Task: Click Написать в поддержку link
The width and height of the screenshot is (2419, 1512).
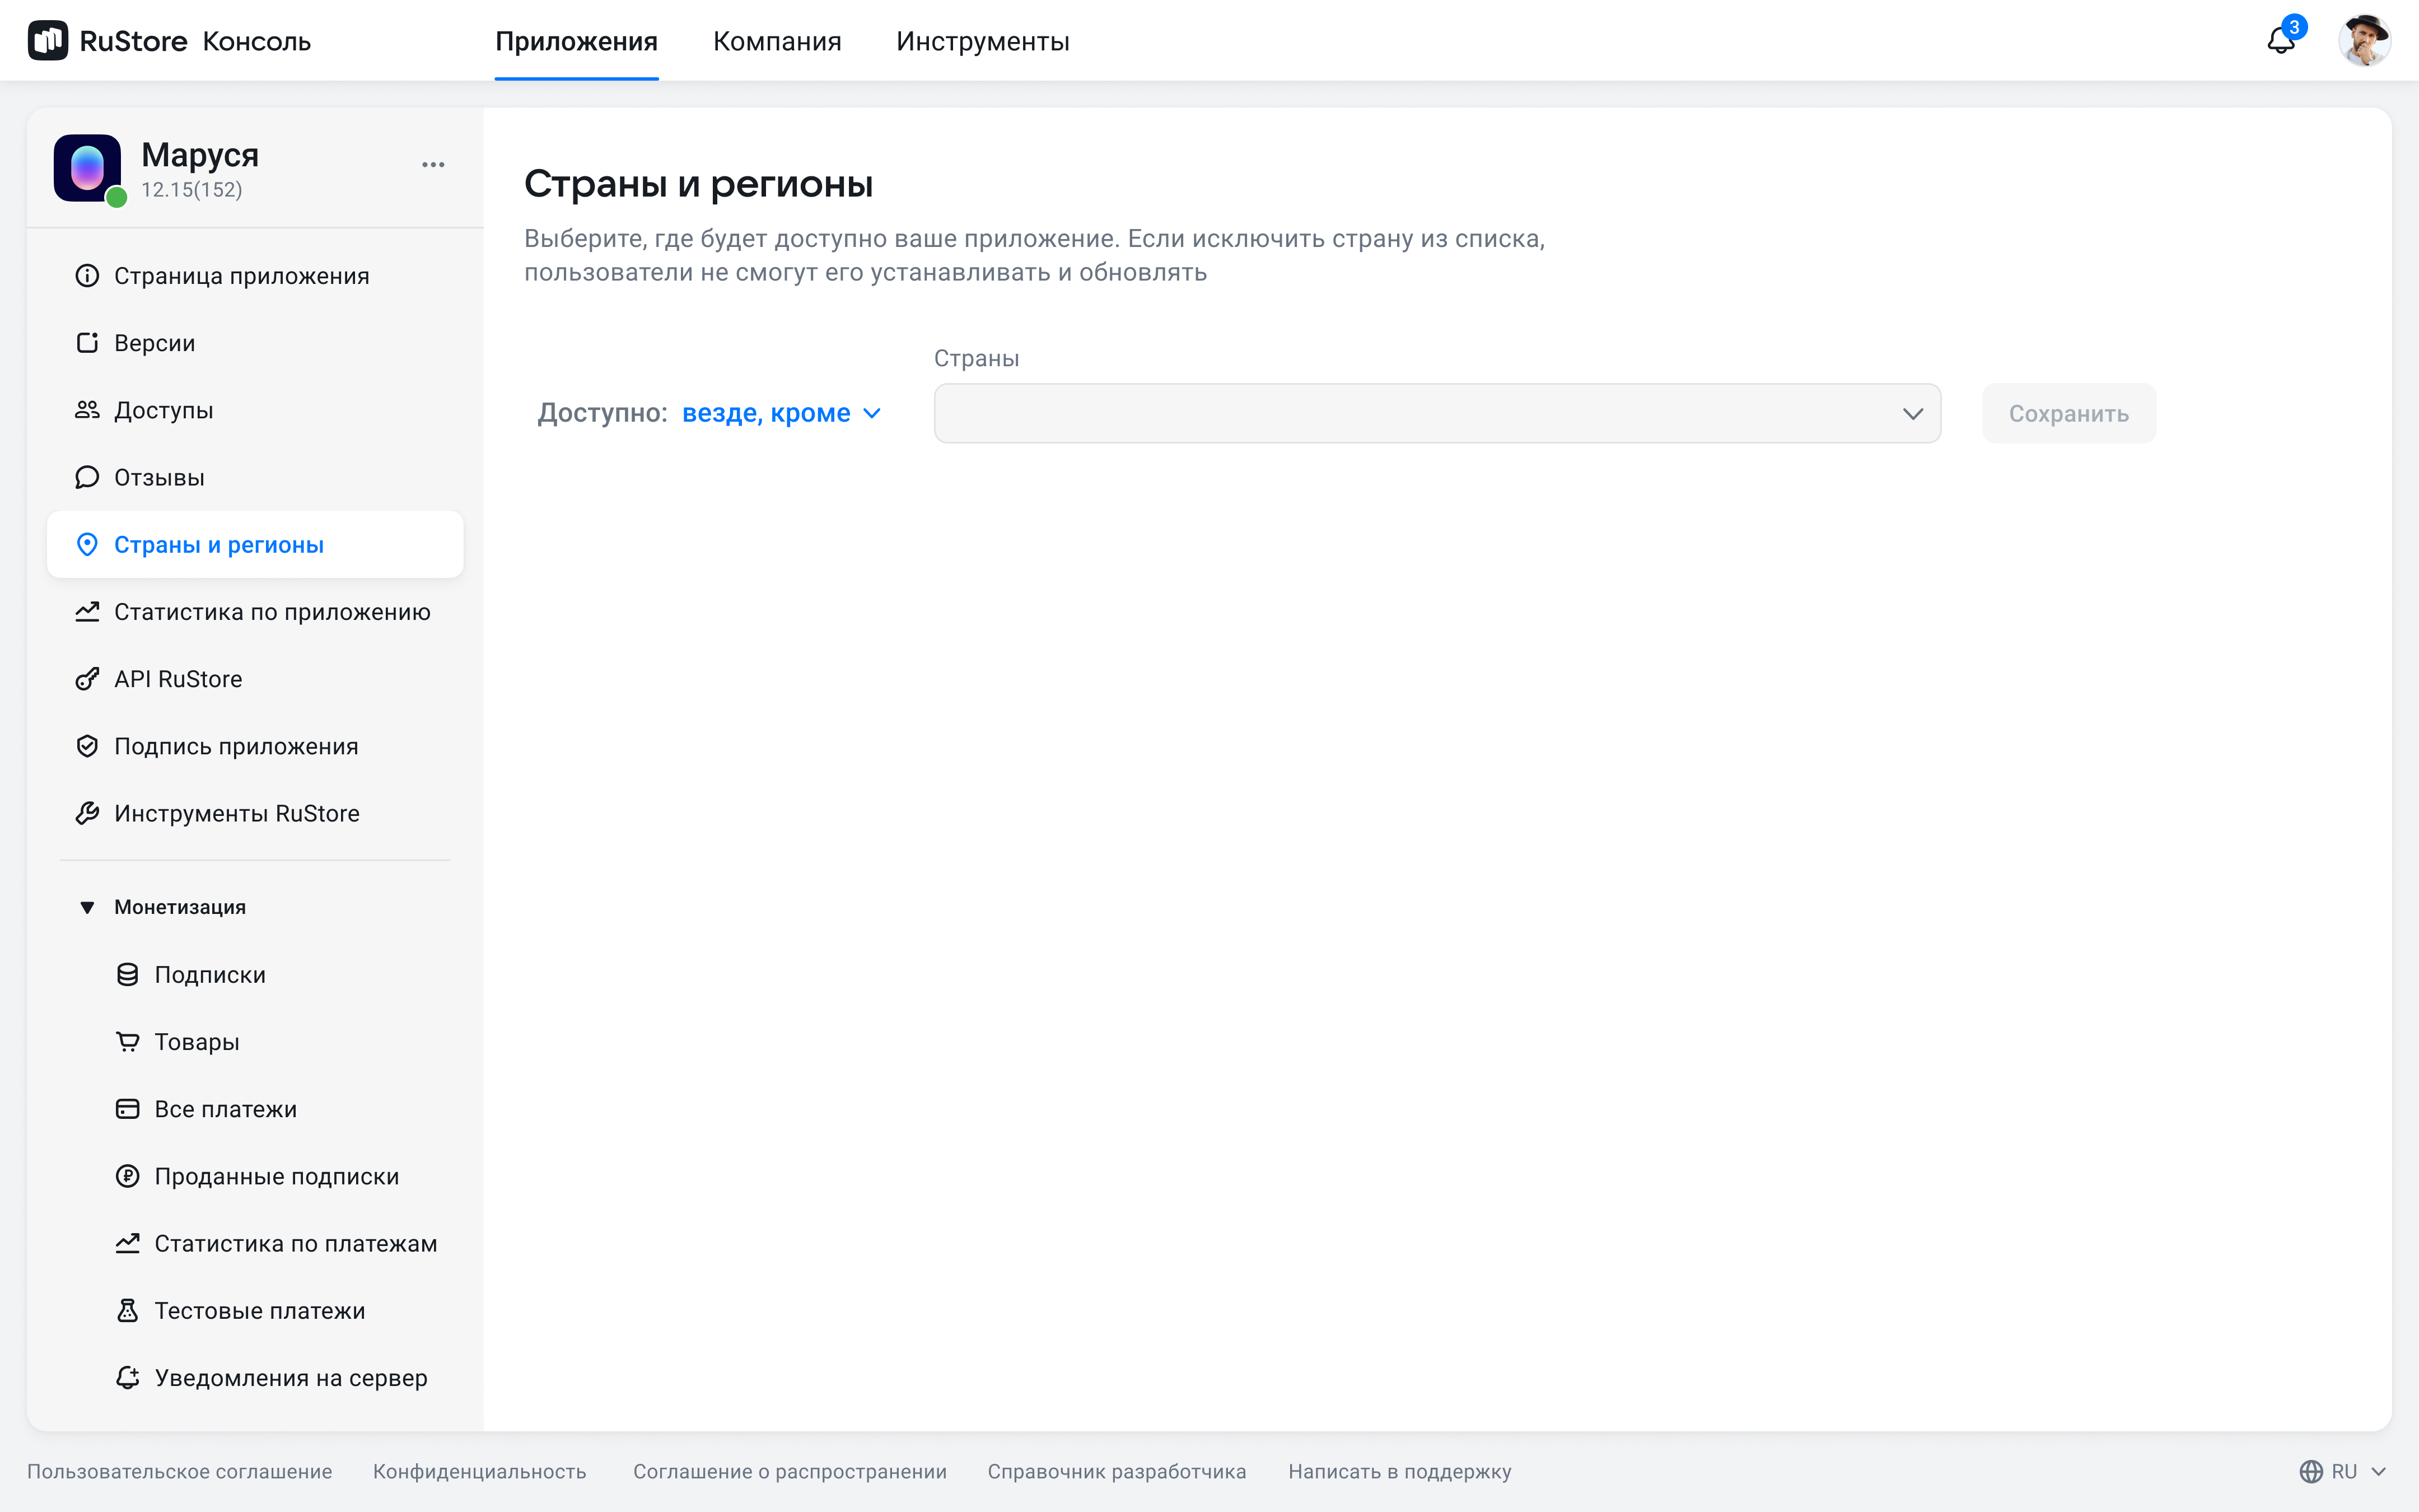Action: 1399,1472
